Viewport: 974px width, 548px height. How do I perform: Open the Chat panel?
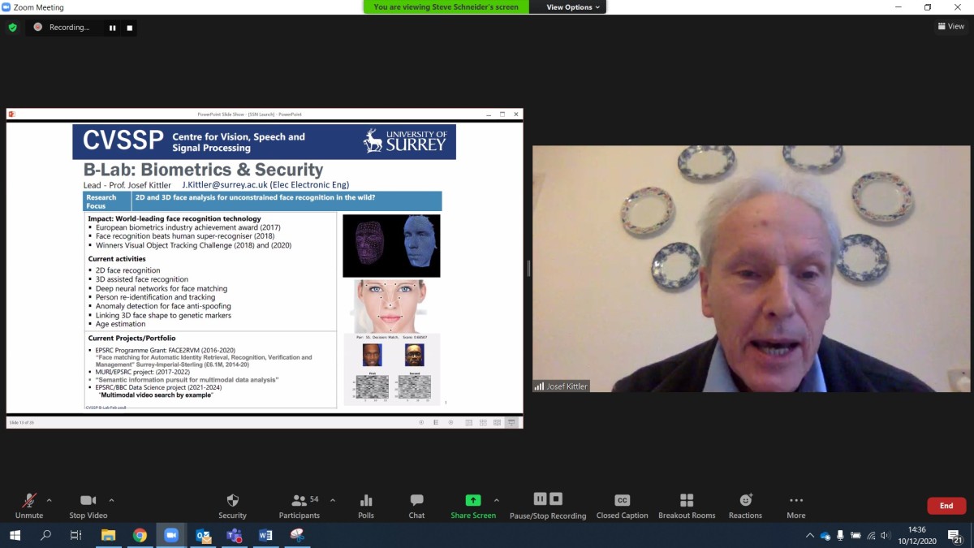point(416,501)
